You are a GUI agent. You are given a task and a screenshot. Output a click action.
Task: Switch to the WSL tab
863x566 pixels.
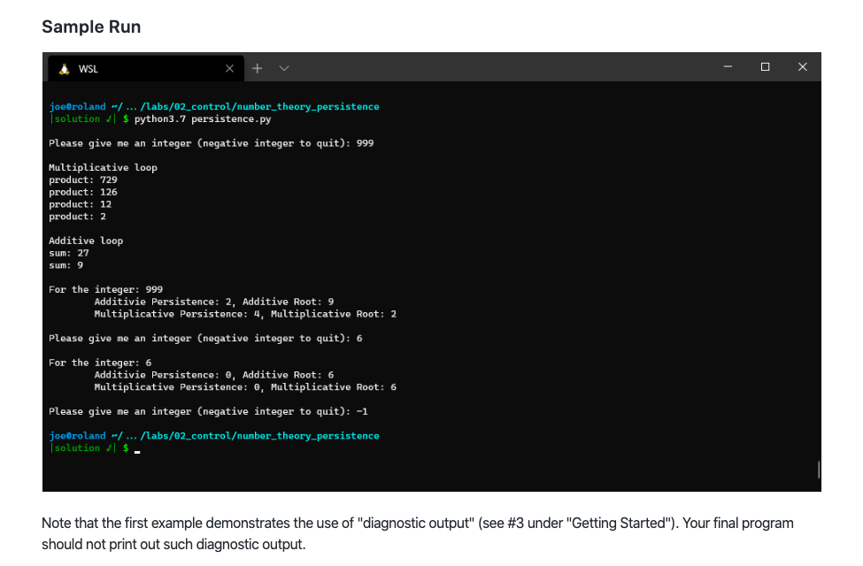[x=142, y=68]
